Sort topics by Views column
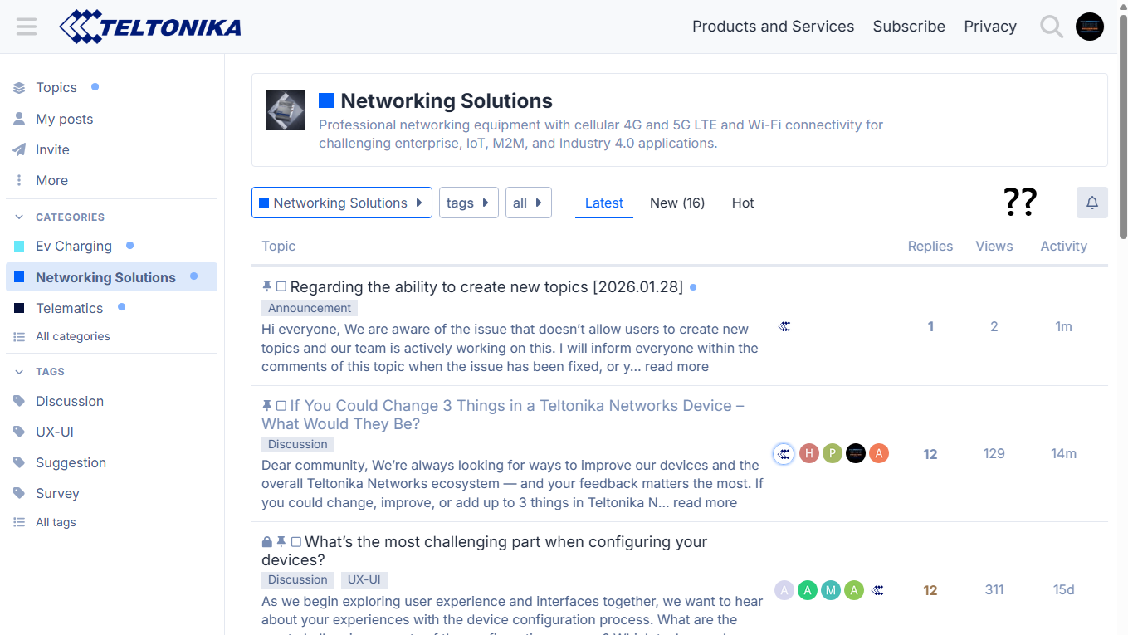 (994, 246)
